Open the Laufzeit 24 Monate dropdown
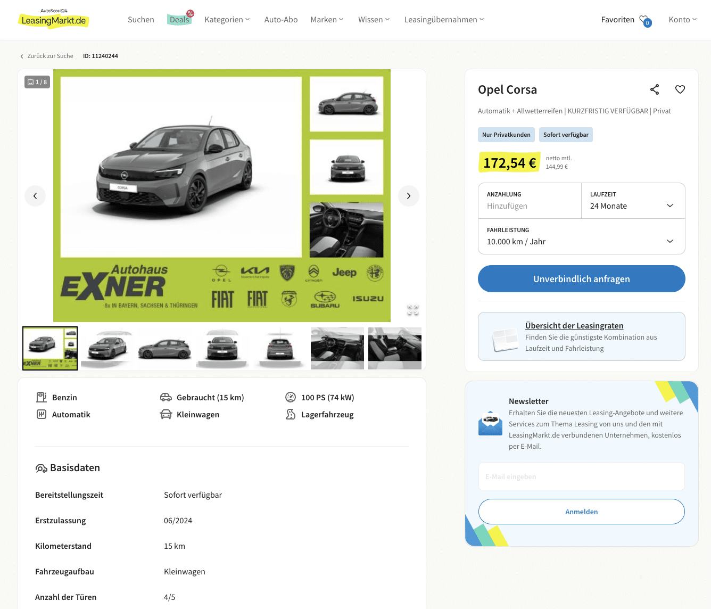 (x=633, y=201)
